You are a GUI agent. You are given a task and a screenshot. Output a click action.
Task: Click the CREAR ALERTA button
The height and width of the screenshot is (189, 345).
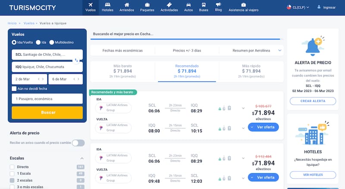313,101
